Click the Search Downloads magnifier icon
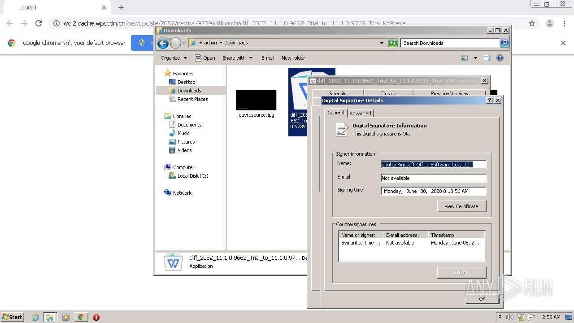The width and height of the screenshot is (574, 323). click(504, 43)
